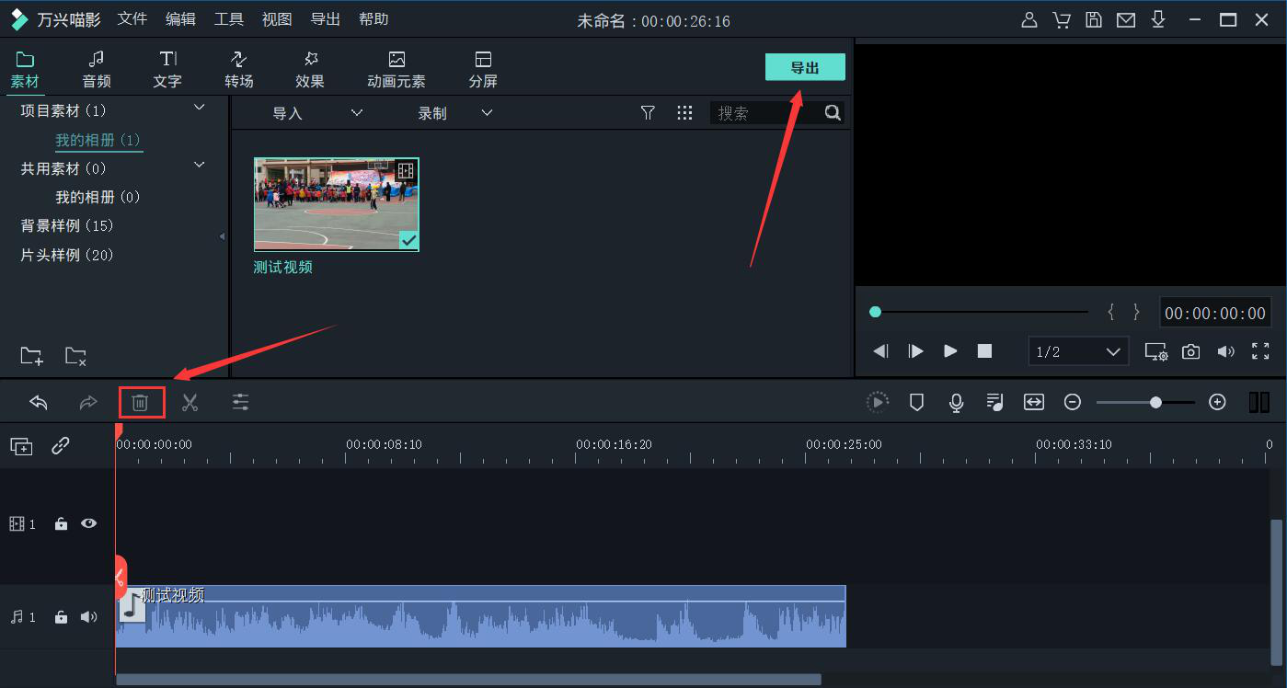
Task: Open the 录制 record dropdown
Action: (454, 113)
